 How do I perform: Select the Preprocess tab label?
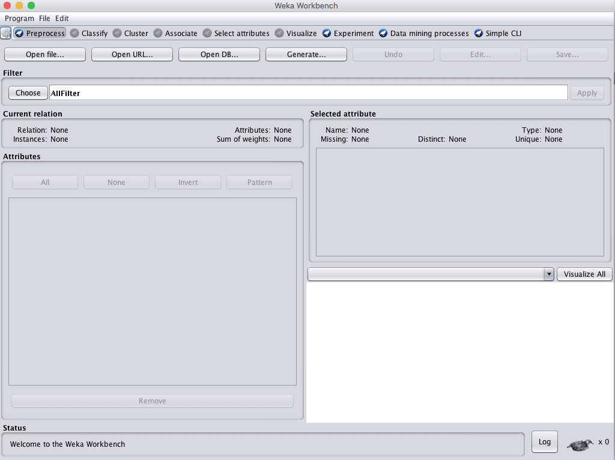45,34
